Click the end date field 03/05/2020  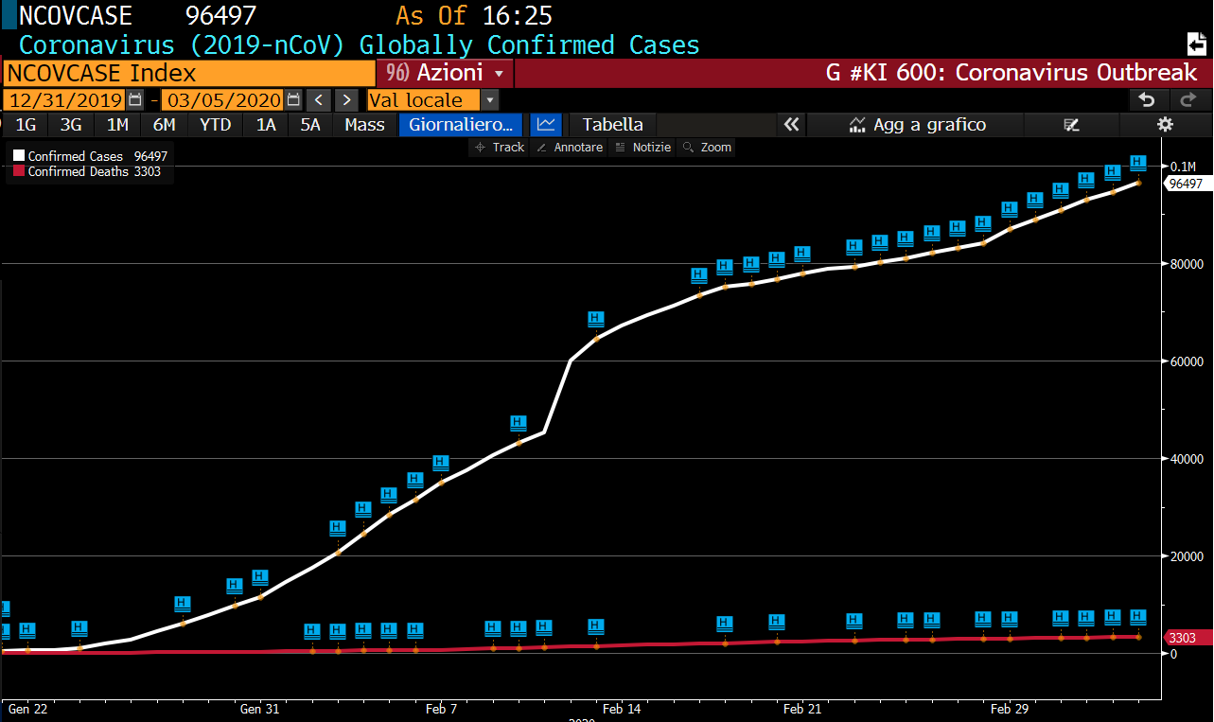click(x=223, y=100)
